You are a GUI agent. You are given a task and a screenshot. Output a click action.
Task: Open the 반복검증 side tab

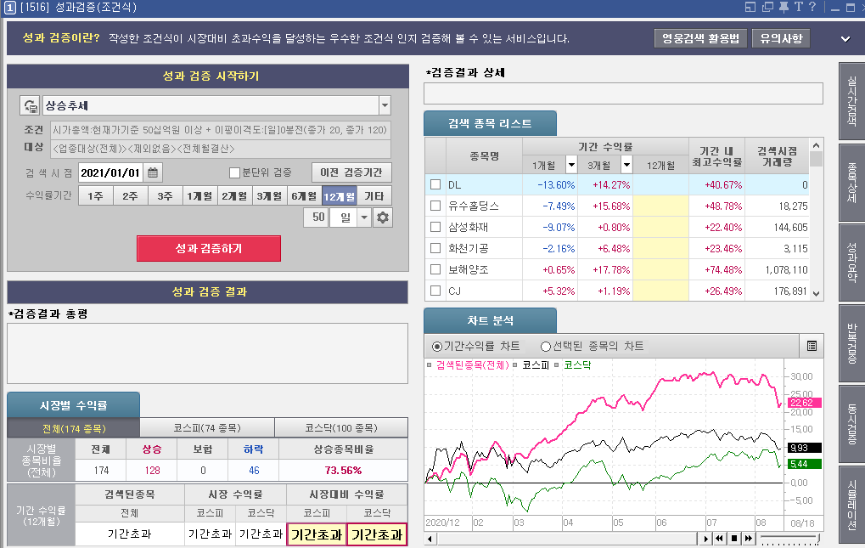point(851,342)
